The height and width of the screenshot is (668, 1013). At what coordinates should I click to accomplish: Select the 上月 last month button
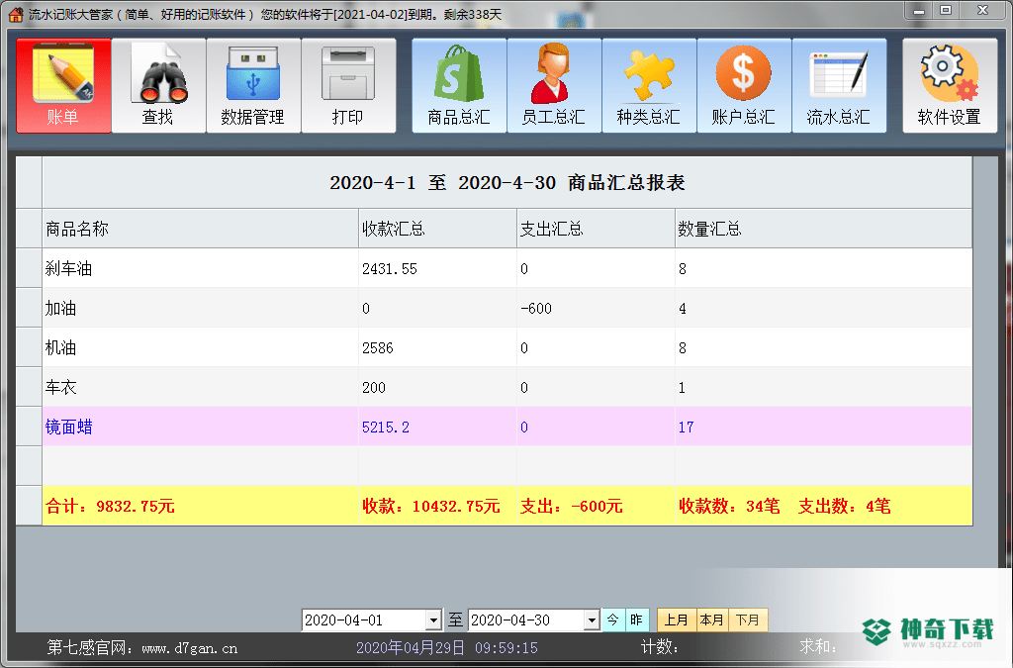tap(677, 620)
